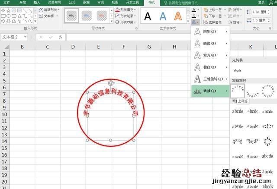277x189 pixels.
Task: Apply the orange outlined WordArt style
Action: (178, 16)
